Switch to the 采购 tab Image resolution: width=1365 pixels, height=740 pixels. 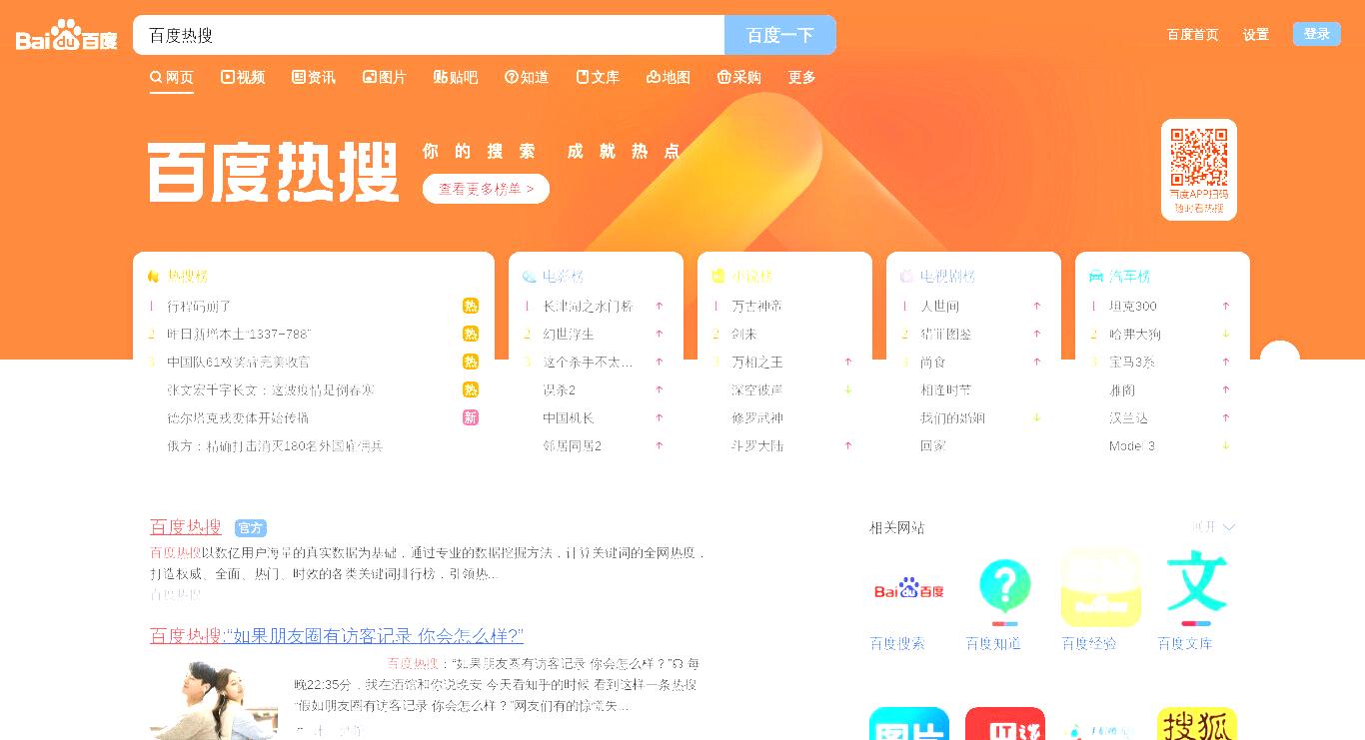pyautogui.click(x=739, y=77)
